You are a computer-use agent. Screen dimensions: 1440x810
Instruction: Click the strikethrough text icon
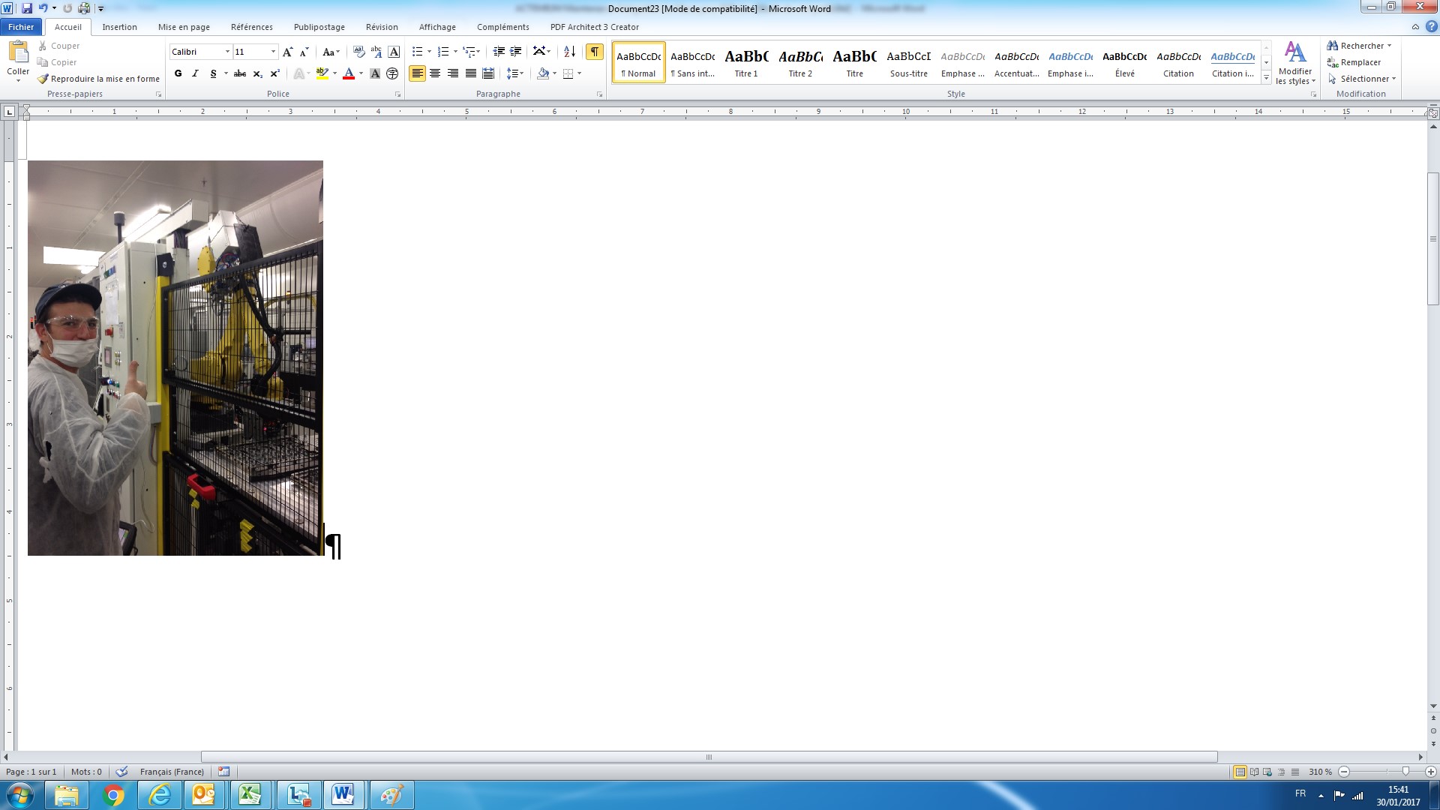[x=240, y=73]
